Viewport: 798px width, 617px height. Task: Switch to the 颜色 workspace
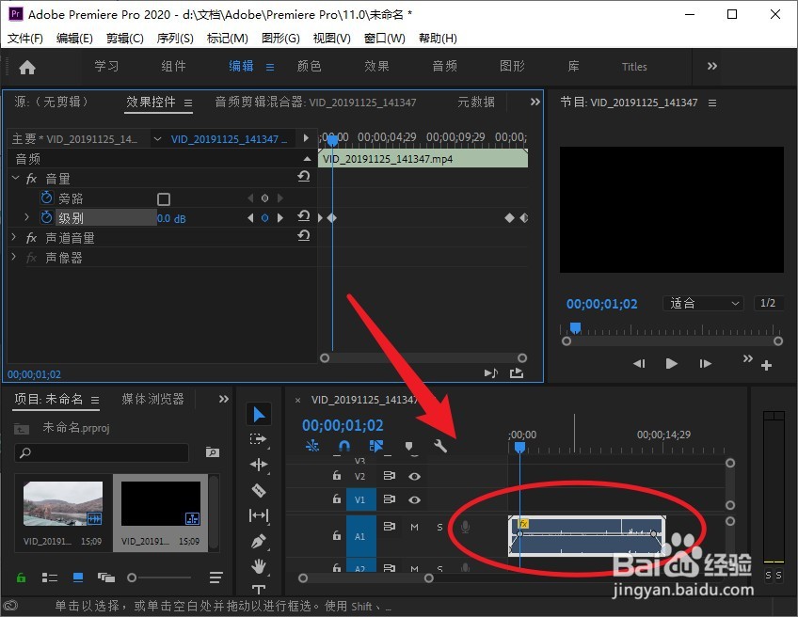click(309, 66)
